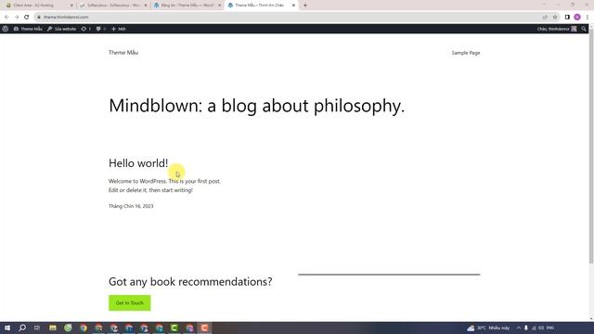Click the ENG language indicator
This screenshot has width=594, height=334.
[550, 328]
